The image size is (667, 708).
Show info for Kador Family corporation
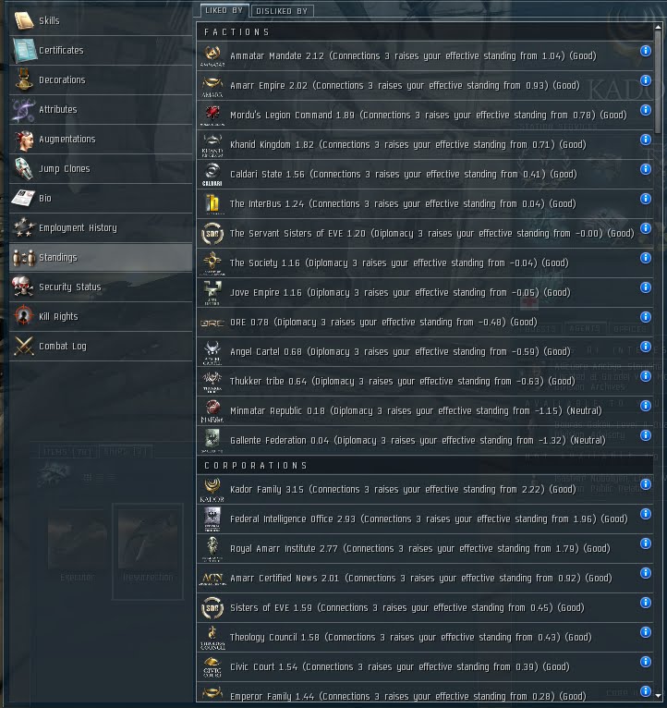(646, 484)
